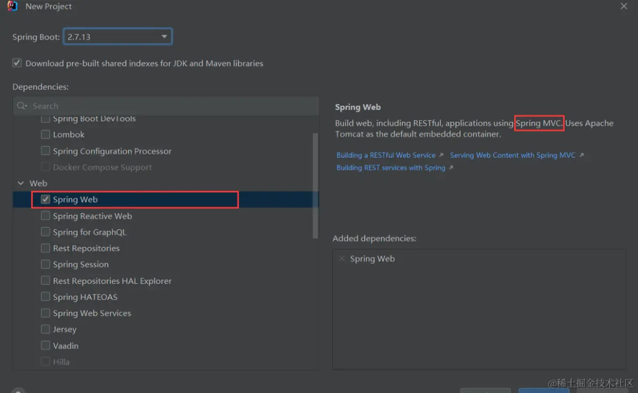This screenshot has width=638, height=393.
Task: Click the dependencies Search field
Action: (166, 106)
